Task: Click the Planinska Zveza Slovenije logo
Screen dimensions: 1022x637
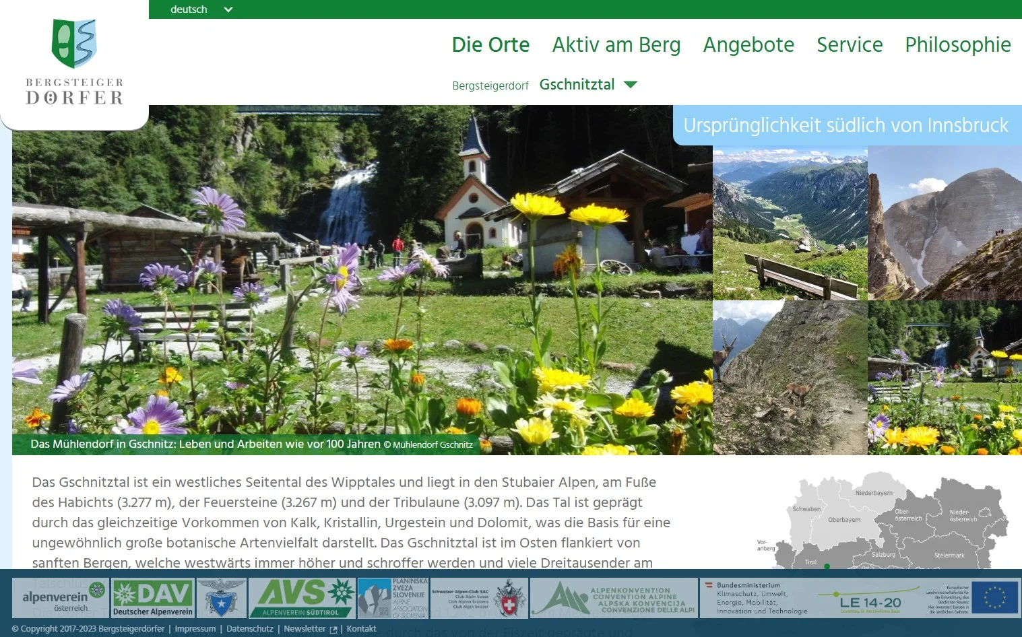Action: tap(394, 597)
